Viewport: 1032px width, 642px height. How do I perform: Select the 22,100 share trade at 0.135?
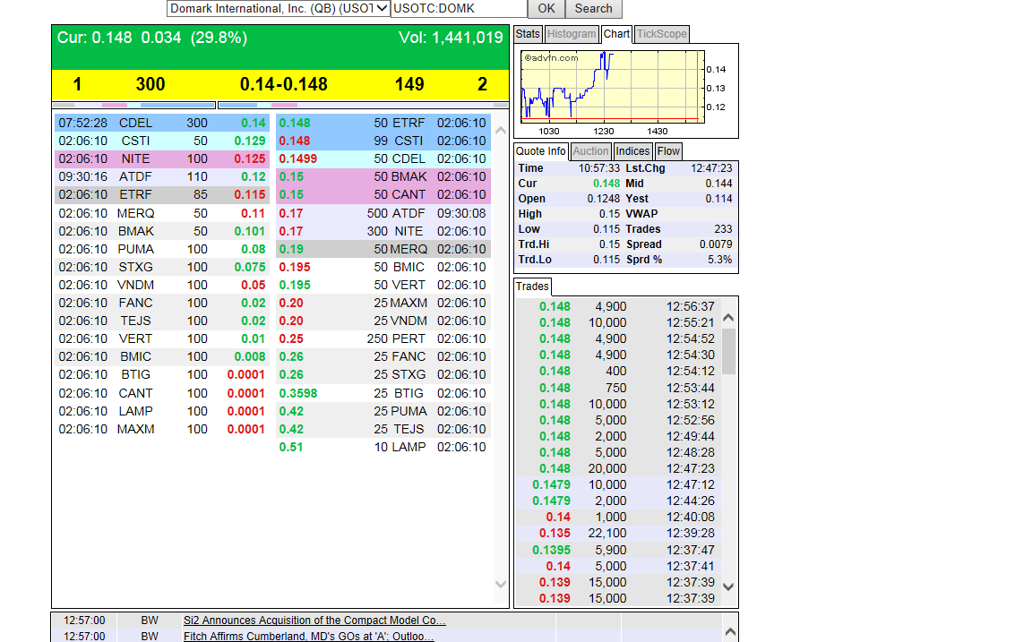pos(618,533)
